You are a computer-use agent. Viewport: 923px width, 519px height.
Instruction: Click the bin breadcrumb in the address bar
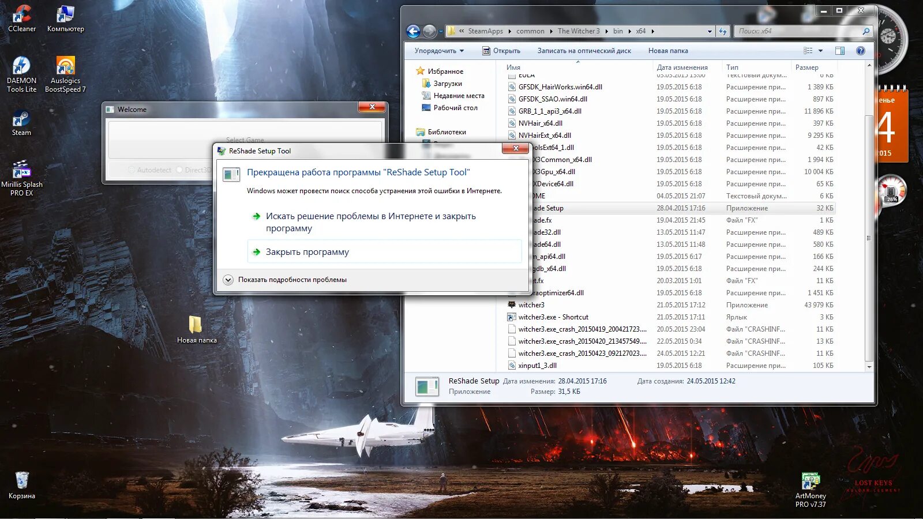tap(618, 31)
